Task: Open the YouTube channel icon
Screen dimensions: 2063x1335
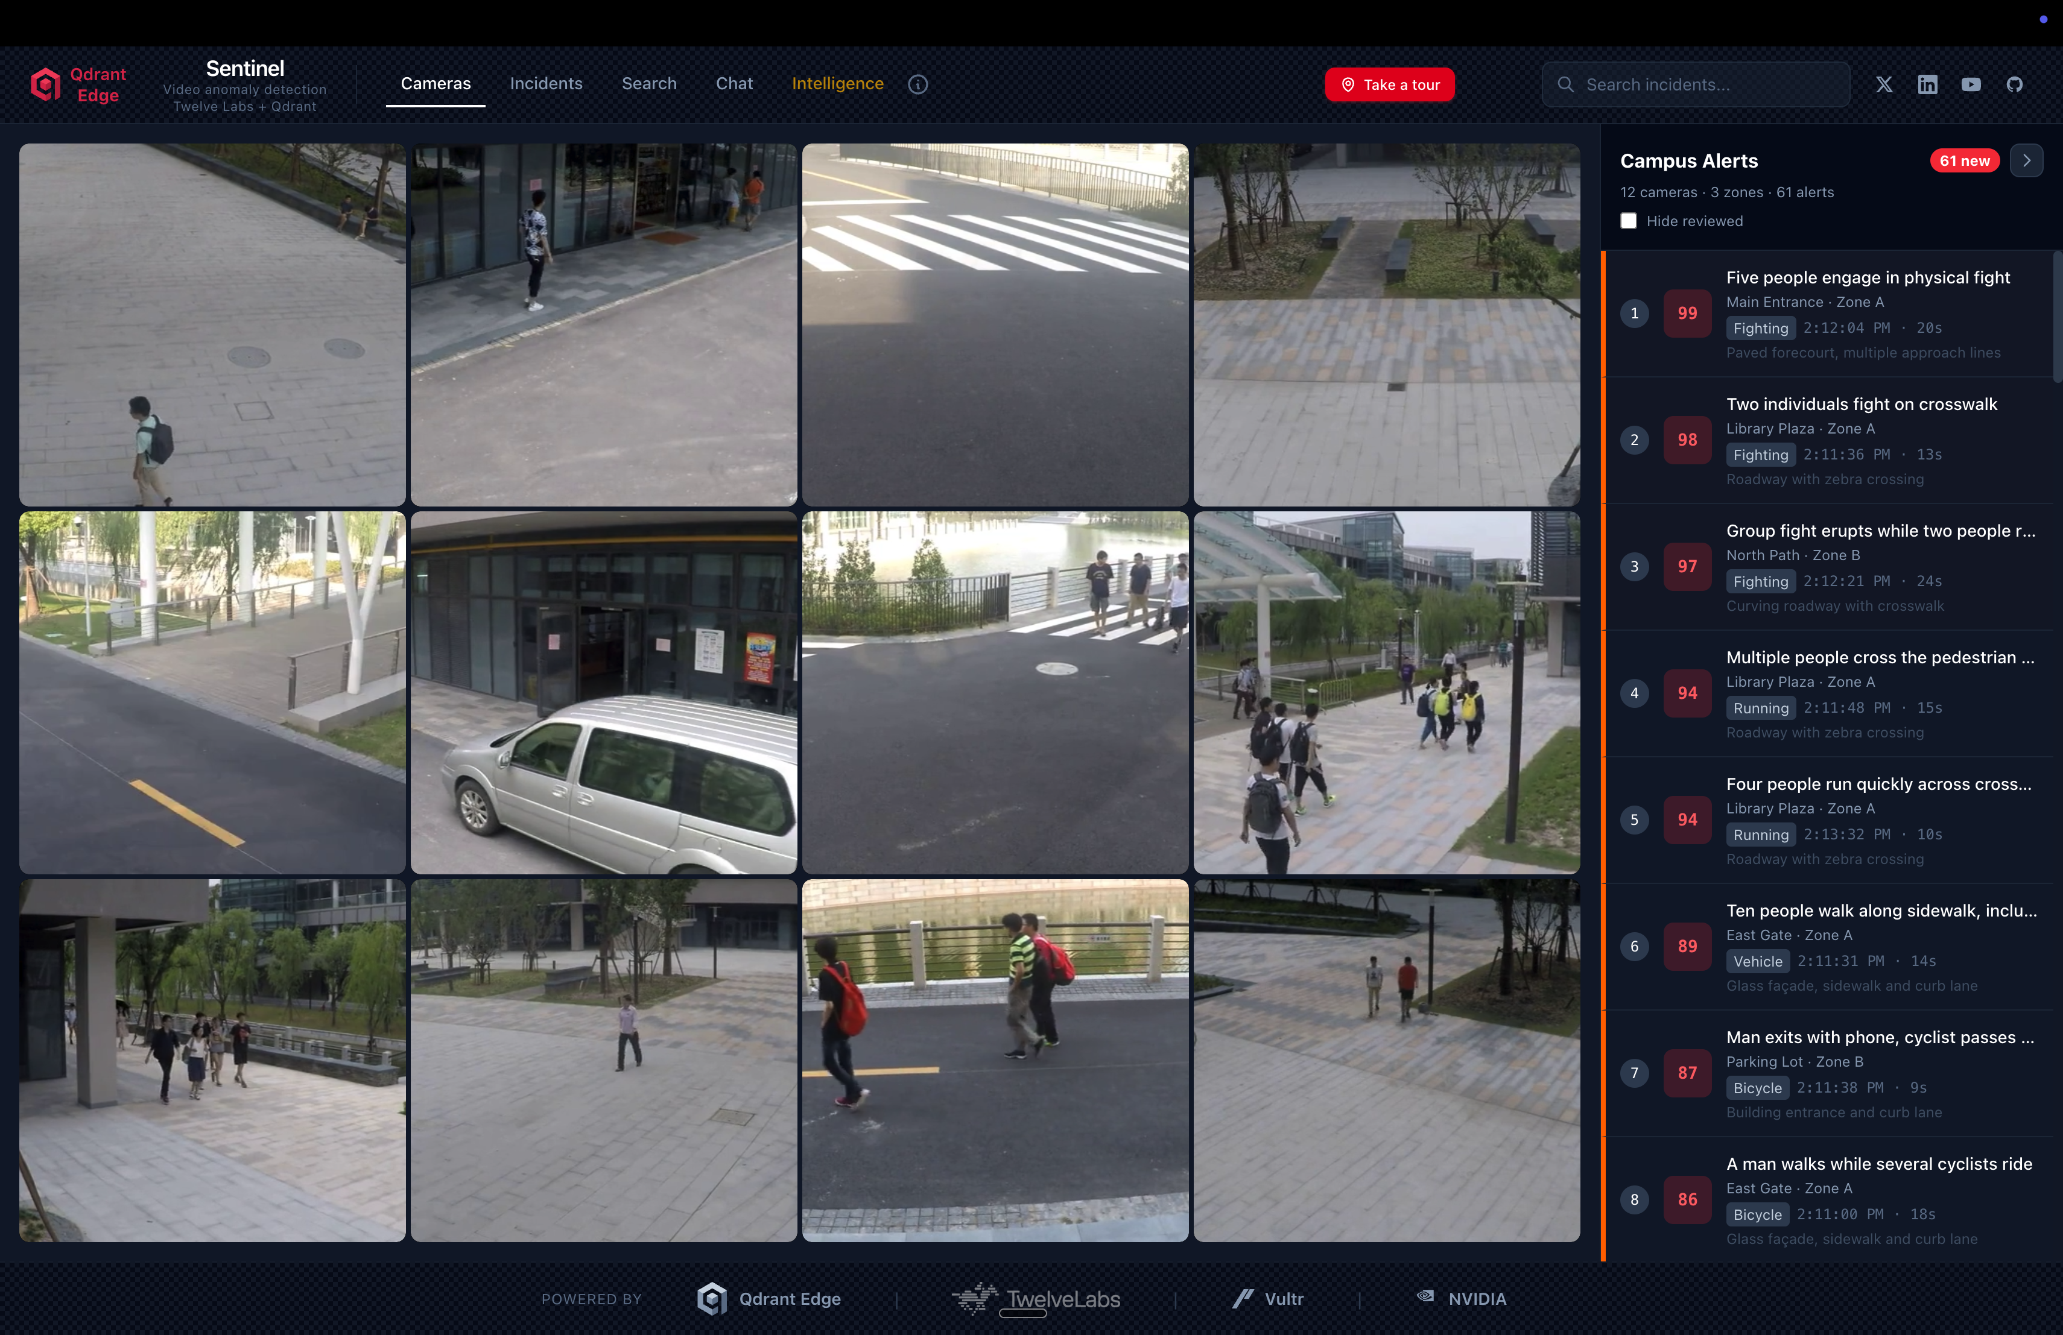Action: (1971, 84)
